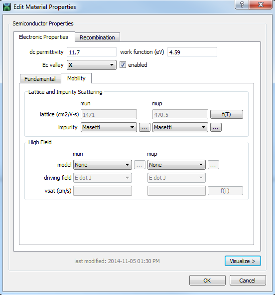The image size is (275, 295).
Task: Switch to the Recombination tab
Action: [97, 37]
